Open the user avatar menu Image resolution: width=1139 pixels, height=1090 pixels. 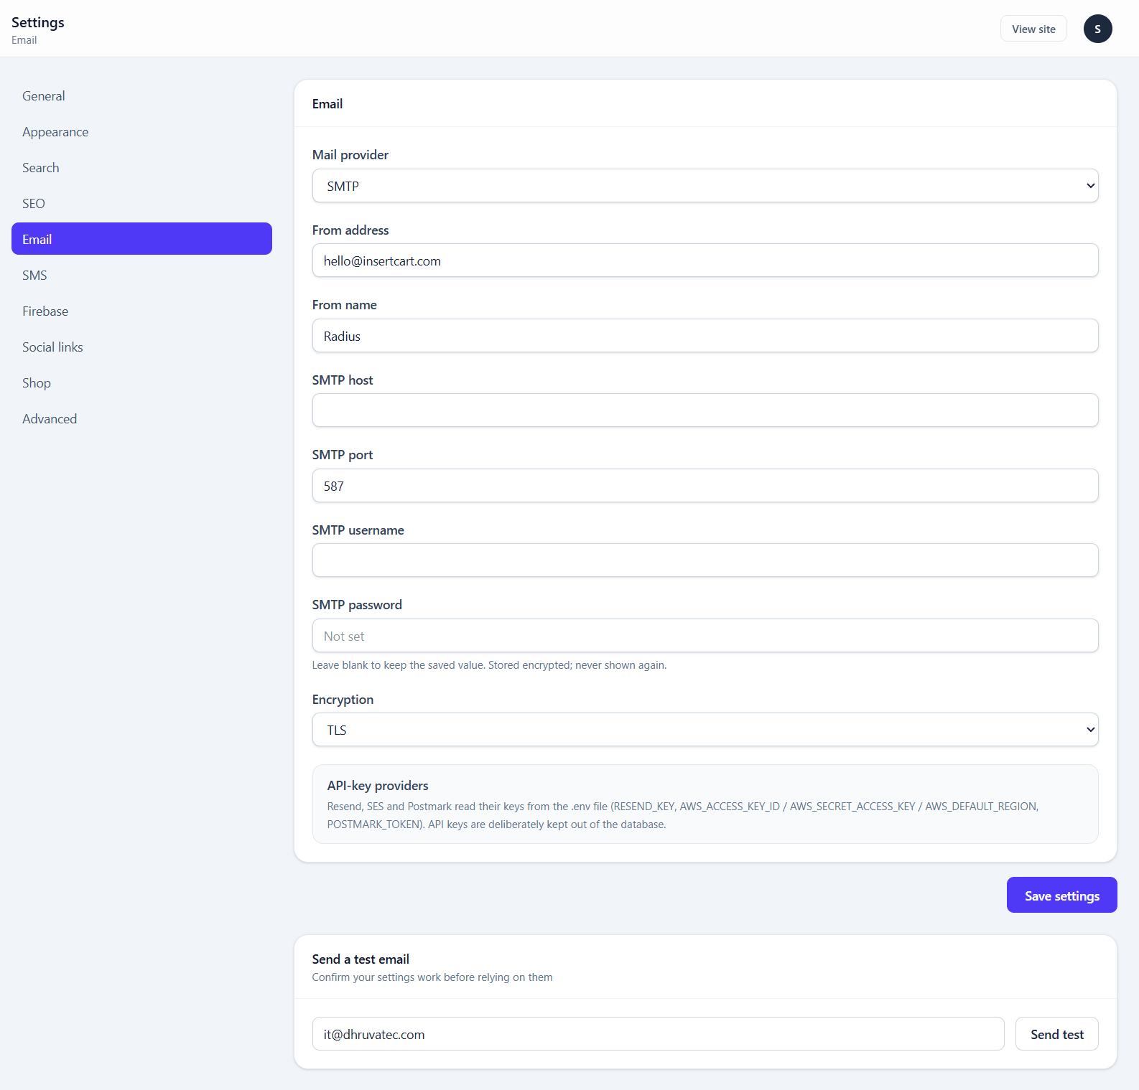click(x=1097, y=29)
